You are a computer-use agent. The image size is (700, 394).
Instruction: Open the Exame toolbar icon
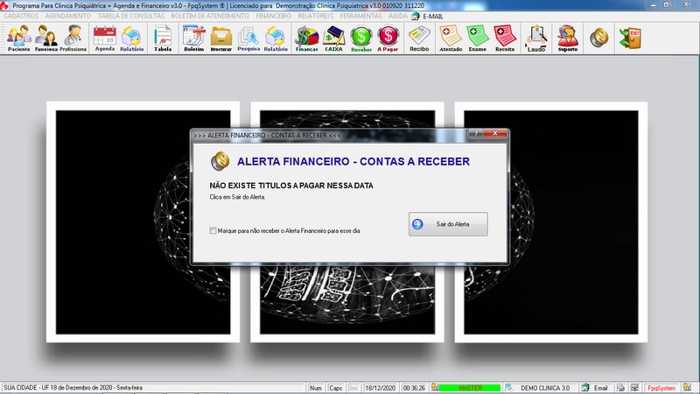(477, 39)
